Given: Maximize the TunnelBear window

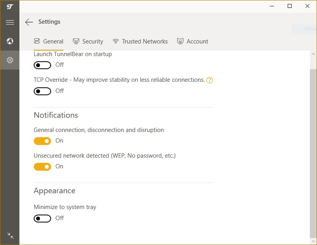Looking at the screenshot, I should point(290,6).
